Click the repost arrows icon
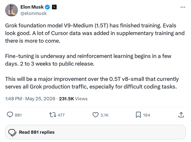Image resolution: width=191 pixels, height=142 pixels. [53, 115]
